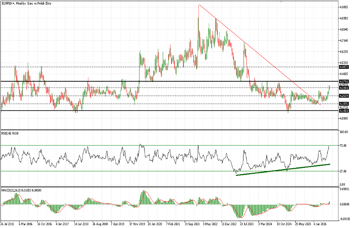Click the '28 Jun 2020' date label
352x228 pixels.
point(155,224)
